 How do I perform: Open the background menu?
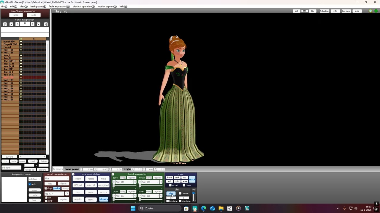pyautogui.click(x=38, y=7)
